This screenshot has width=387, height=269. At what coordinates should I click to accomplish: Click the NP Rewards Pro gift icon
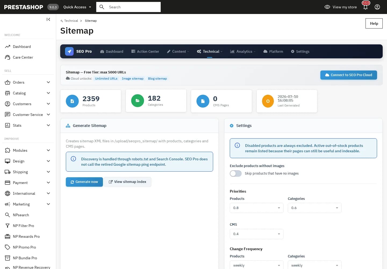(8, 236)
